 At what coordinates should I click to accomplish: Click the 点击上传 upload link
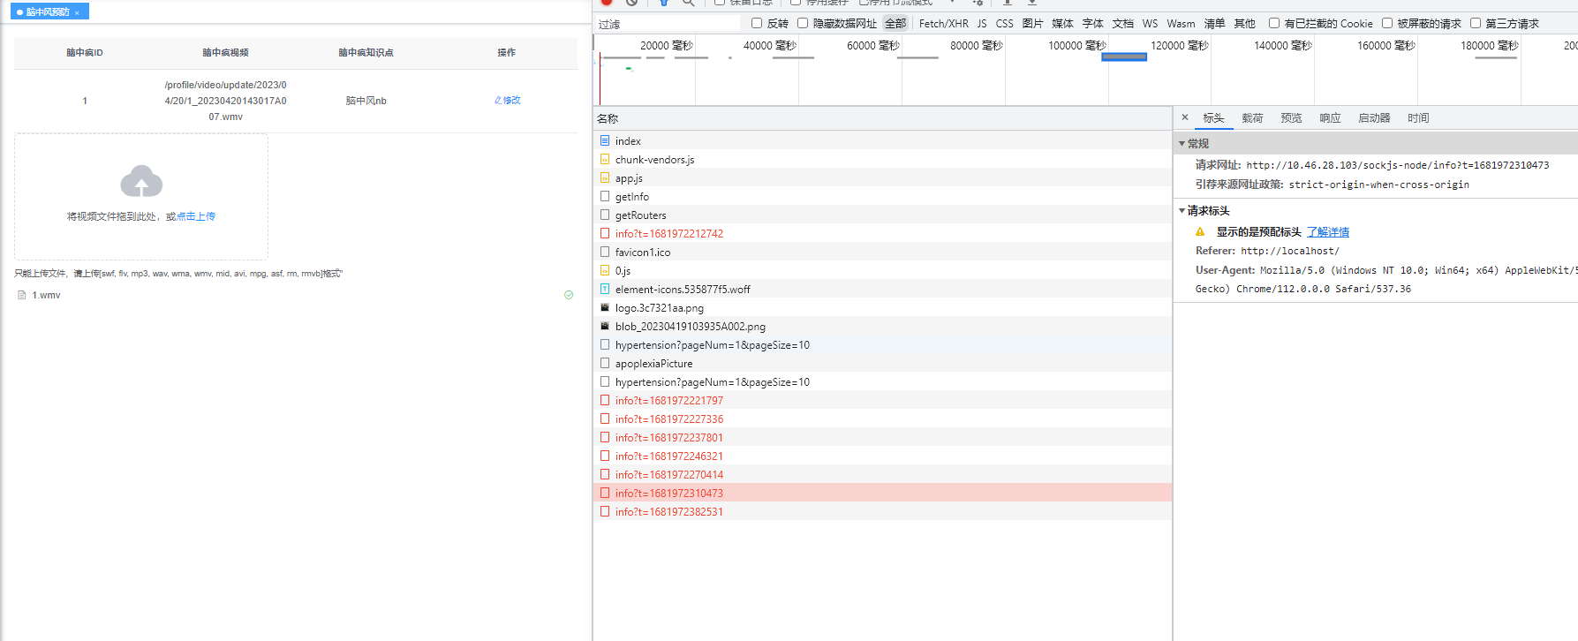pos(196,216)
